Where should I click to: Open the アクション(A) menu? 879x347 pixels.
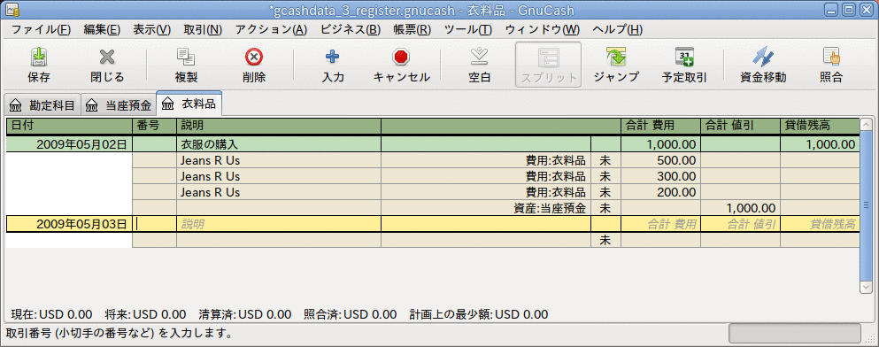tap(272, 30)
